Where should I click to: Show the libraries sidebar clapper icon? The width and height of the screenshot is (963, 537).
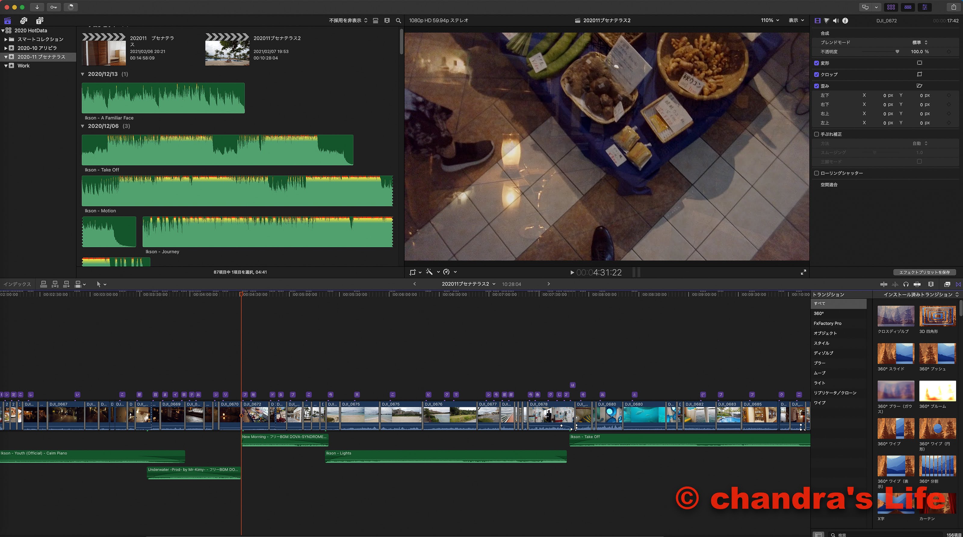8,20
